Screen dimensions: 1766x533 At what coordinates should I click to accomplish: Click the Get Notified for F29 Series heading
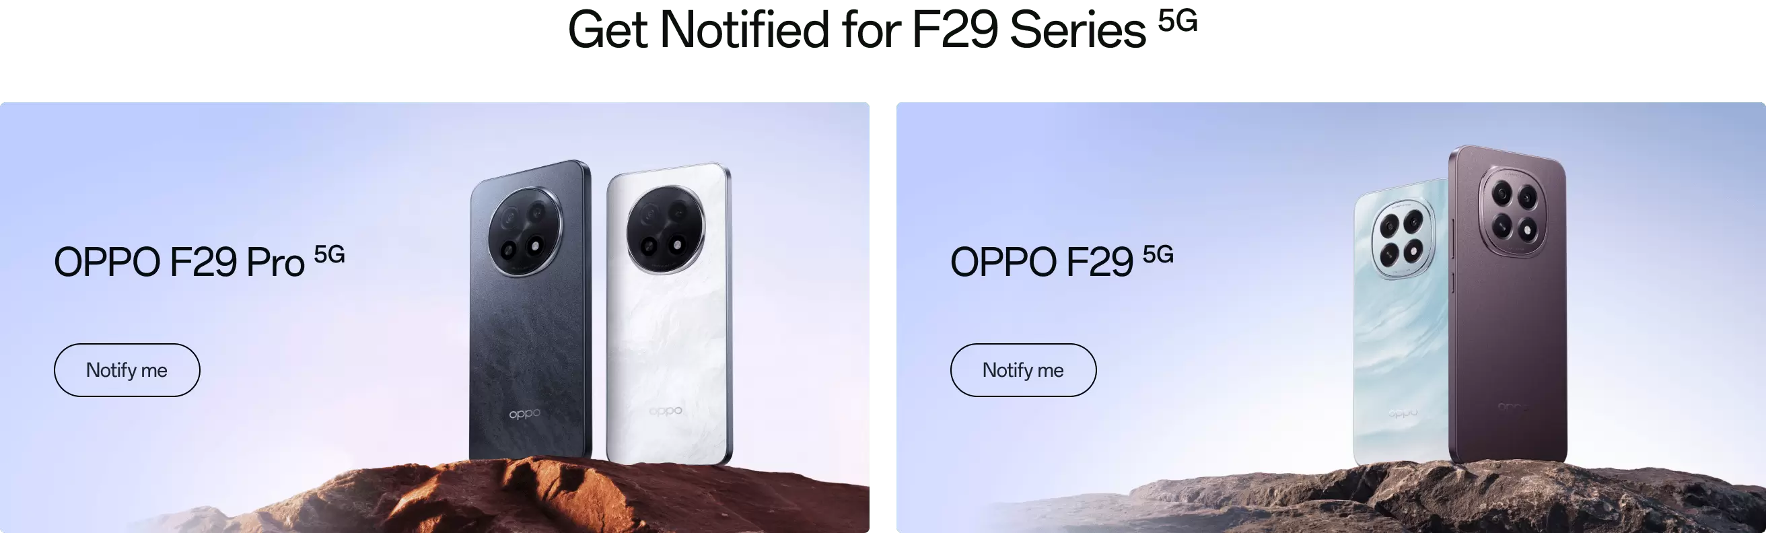(x=882, y=30)
